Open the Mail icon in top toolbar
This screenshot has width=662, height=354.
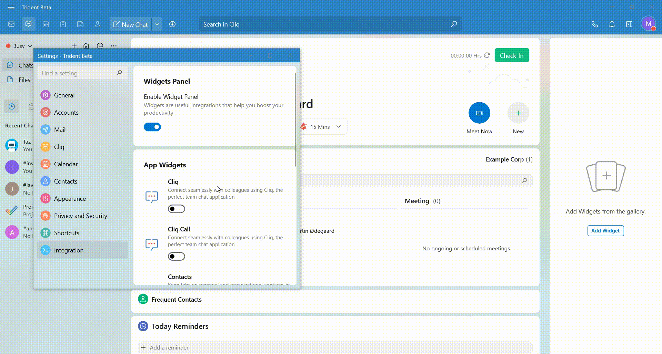pyautogui.click(x=11, y=24)
